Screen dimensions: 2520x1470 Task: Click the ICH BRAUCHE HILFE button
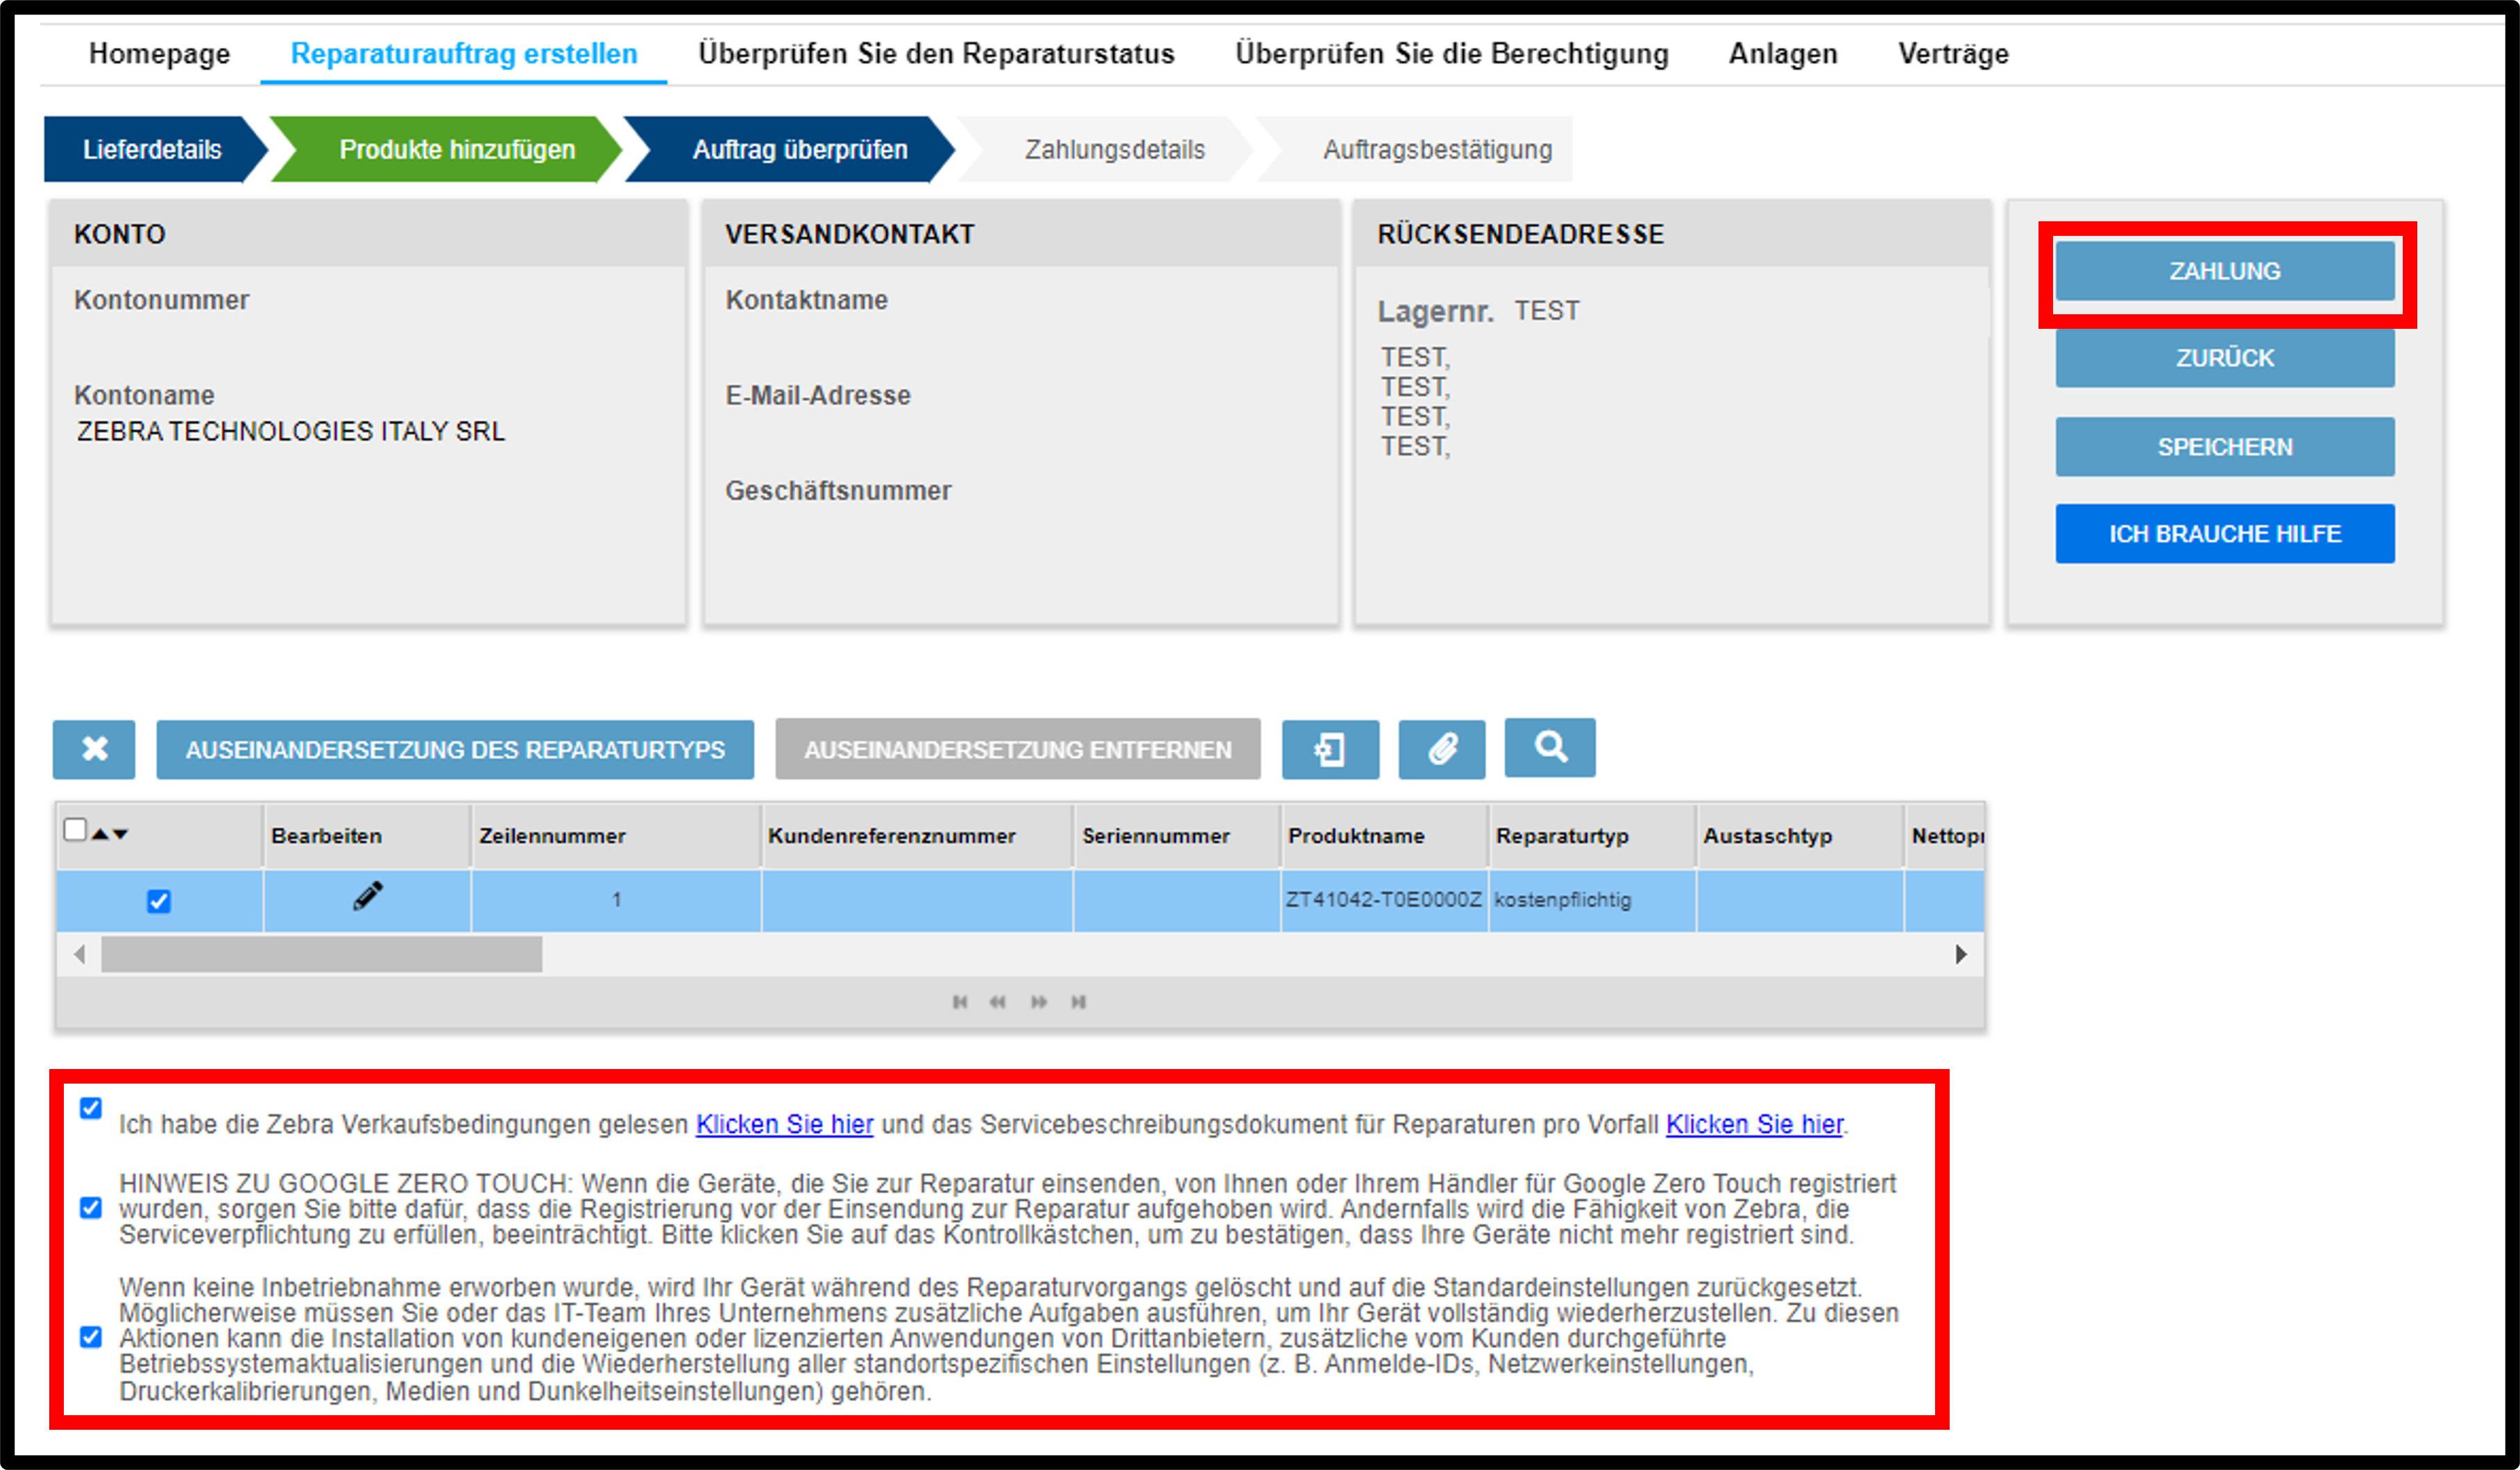[x=2225, y=534]
